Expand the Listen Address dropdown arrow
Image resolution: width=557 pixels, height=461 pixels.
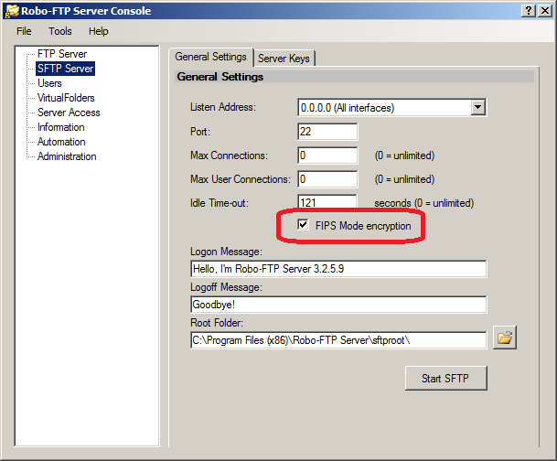coord(478,107)
